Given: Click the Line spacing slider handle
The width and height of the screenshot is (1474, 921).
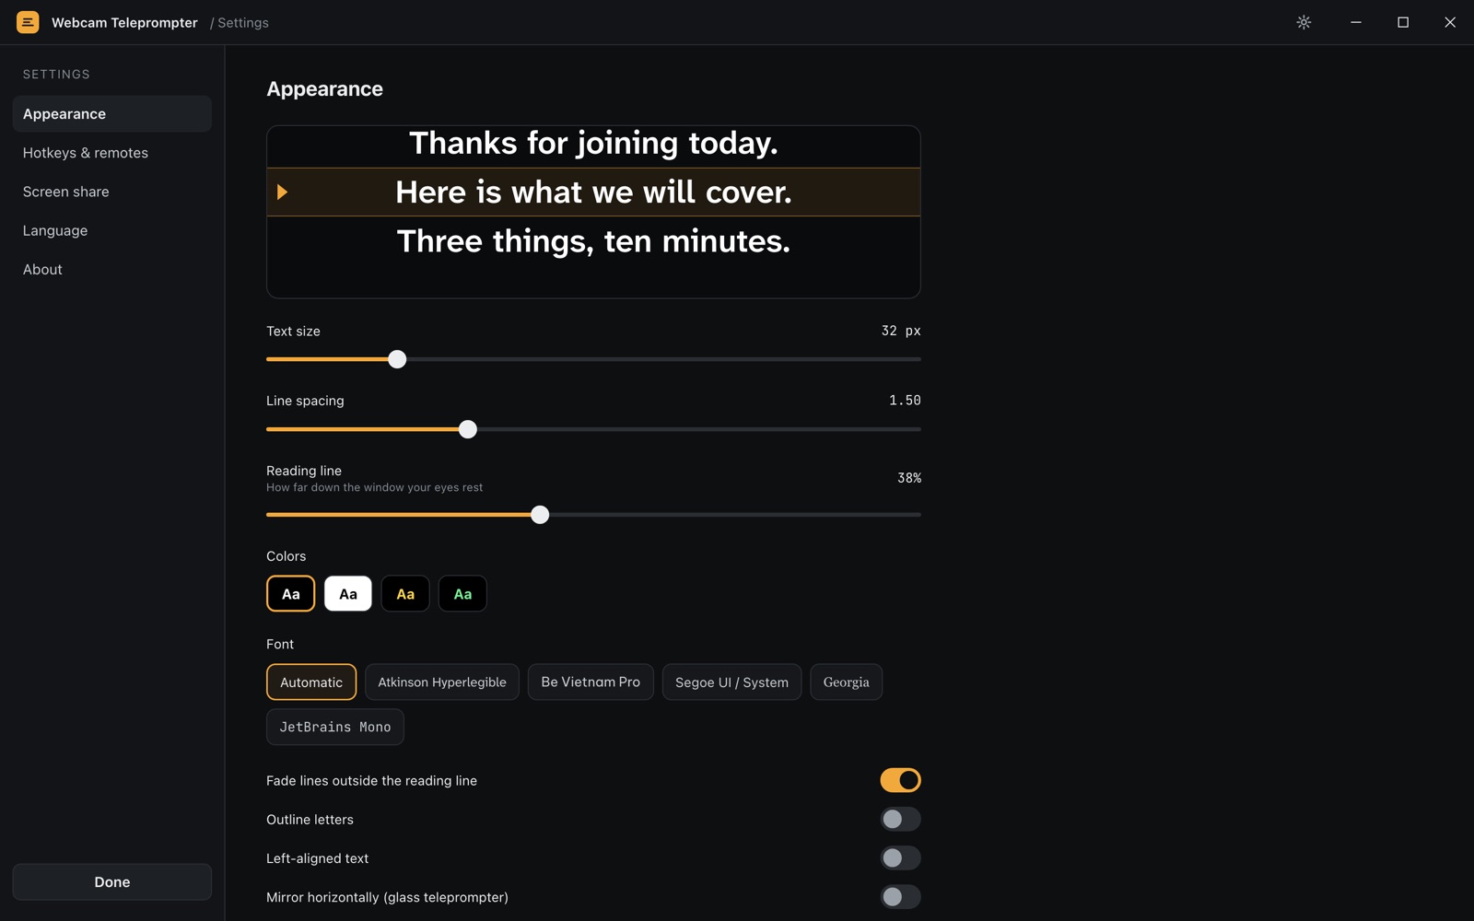Looking at the screenshot, I should click(x=468, y=429).
